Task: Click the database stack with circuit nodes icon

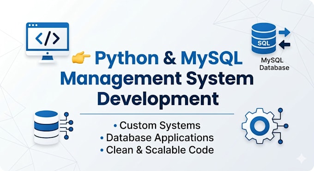Action: click(54, 127)
